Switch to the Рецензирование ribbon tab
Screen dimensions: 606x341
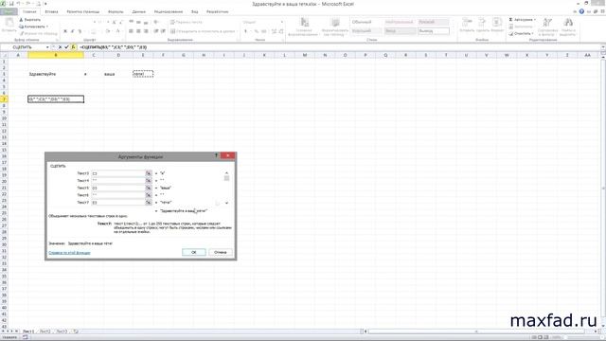coord(169,12)
